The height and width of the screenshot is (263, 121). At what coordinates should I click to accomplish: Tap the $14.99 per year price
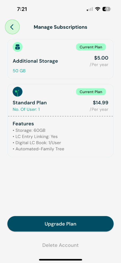click(99, 106)
